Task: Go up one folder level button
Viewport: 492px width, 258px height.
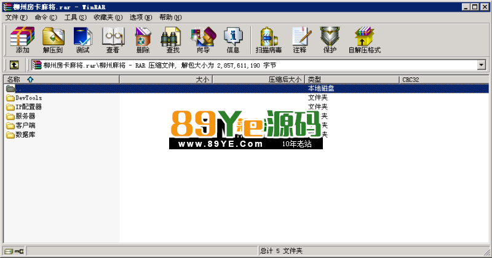Action: (x=14, y=65)
